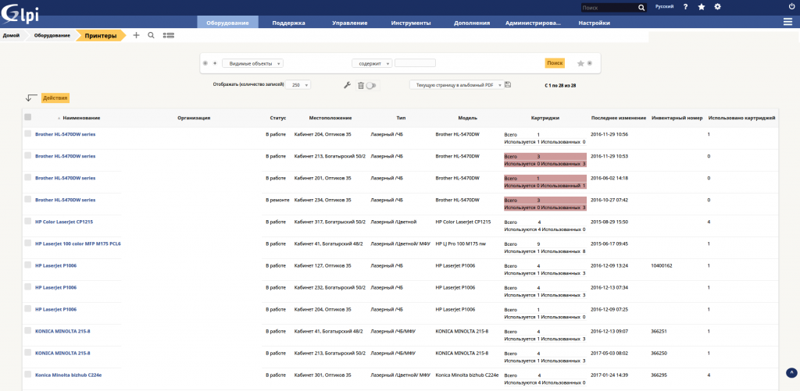800x391 pixels.
Task: Open the breadcrumb list view icon
Action: [x=169, y=36]
